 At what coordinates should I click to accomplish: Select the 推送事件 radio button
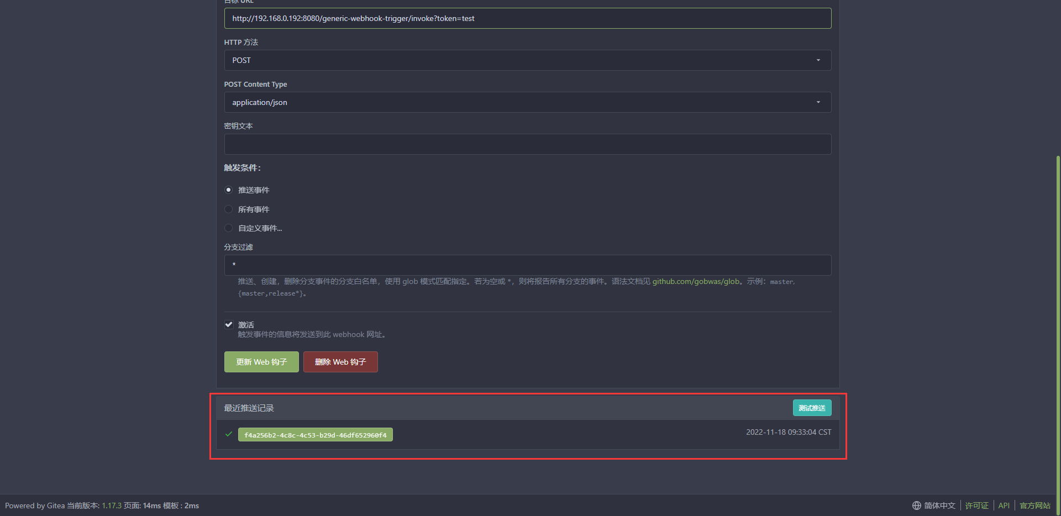pyautogui.click(x=228, y=190)
